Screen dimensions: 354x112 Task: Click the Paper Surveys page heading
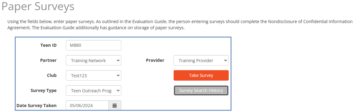tap(38, 7)
